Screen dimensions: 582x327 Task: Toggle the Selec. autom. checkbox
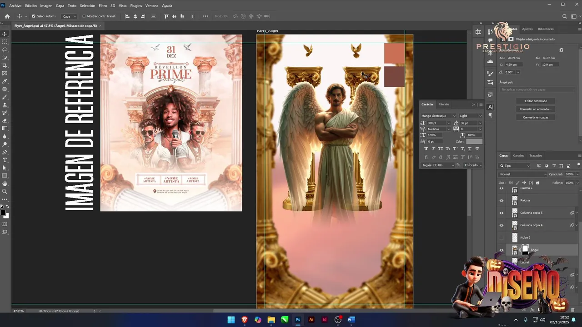pyautogui.click(x=34, y=16)
